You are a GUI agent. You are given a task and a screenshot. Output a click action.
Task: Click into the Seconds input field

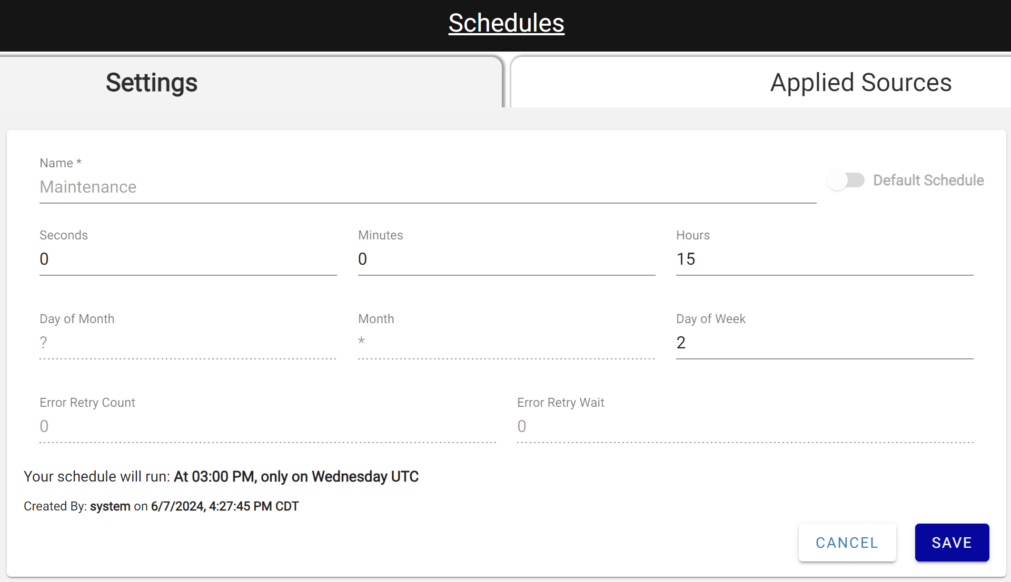(x=188, y=259)
